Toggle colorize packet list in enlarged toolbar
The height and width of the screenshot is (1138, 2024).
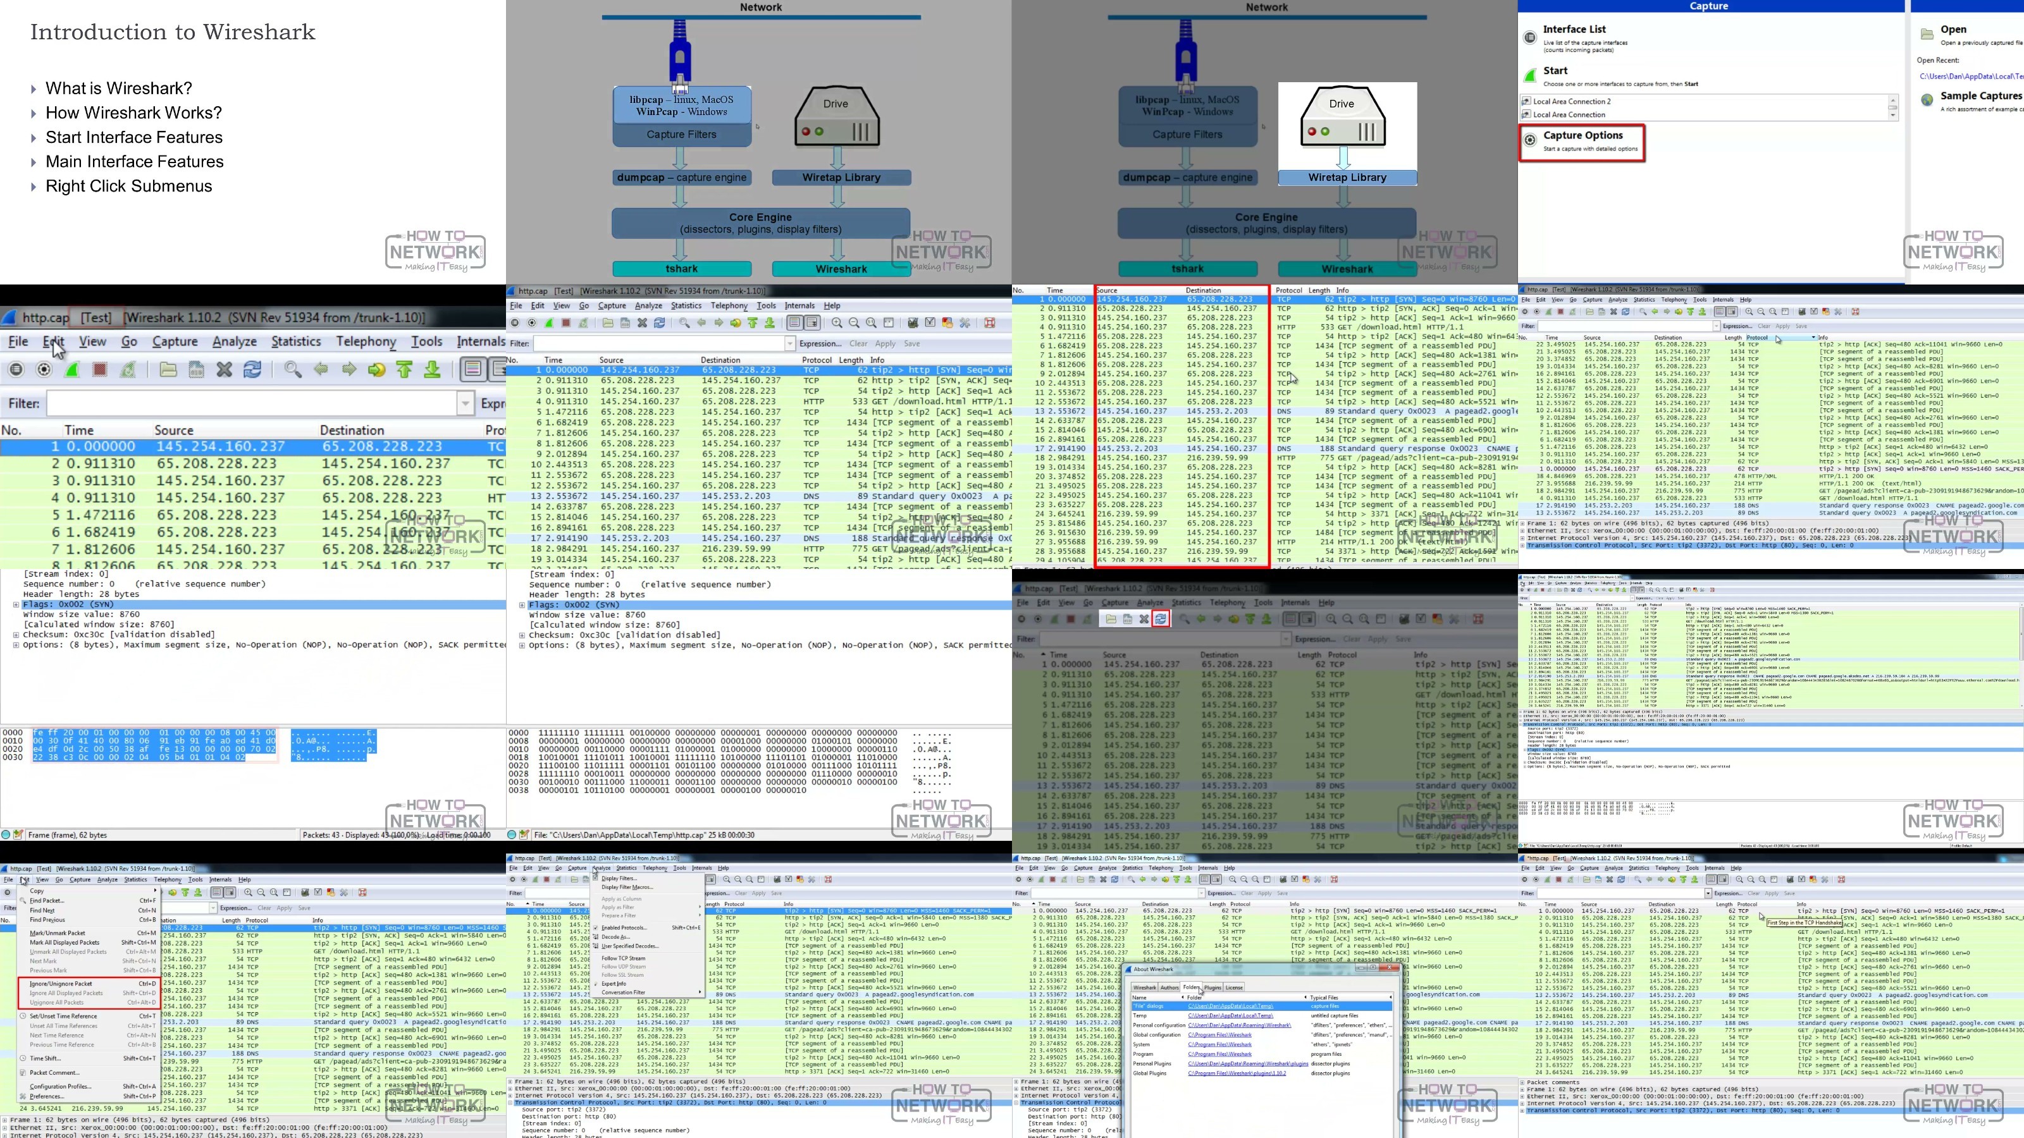pos(472,369)
